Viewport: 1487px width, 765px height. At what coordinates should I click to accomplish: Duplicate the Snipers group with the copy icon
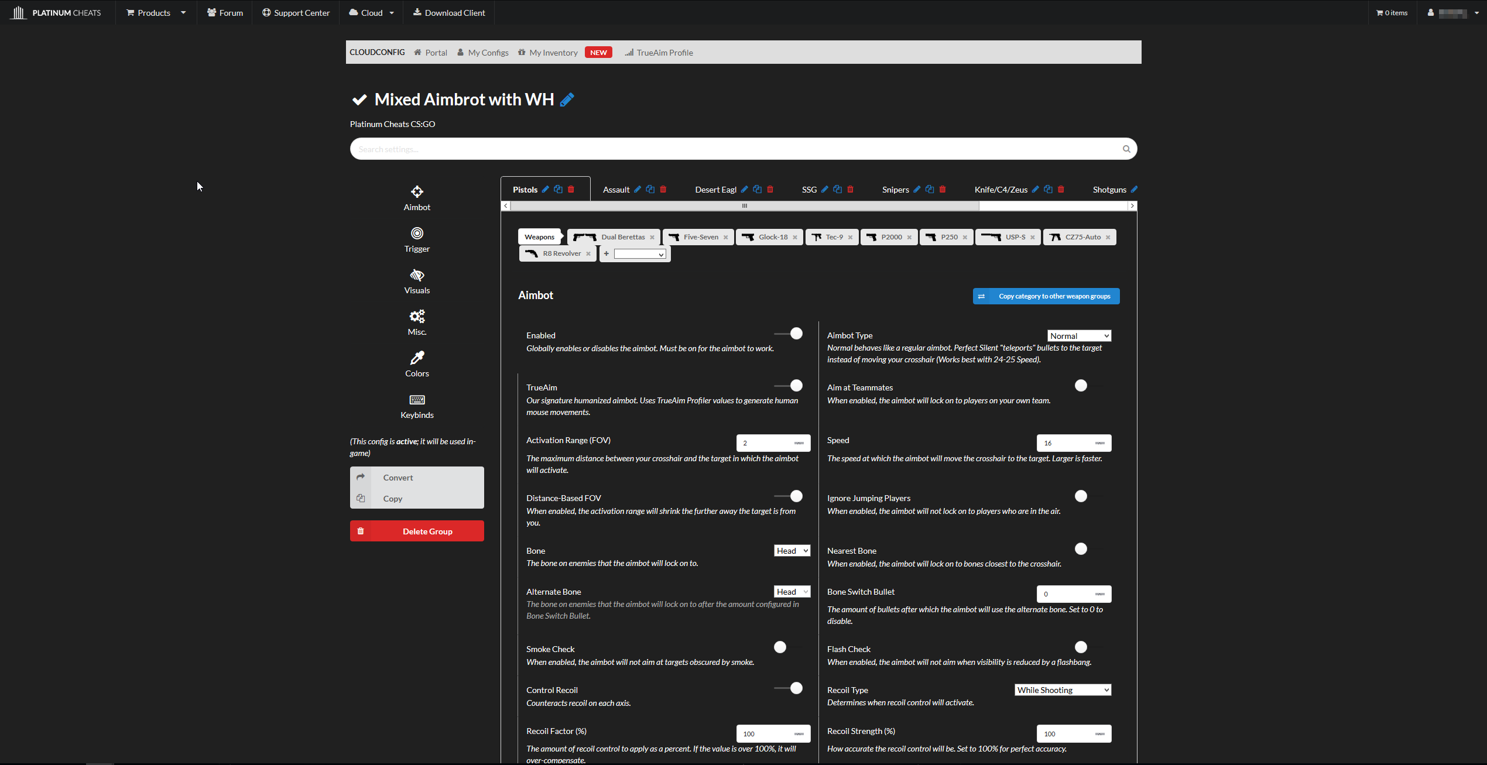tap(930, 189)
